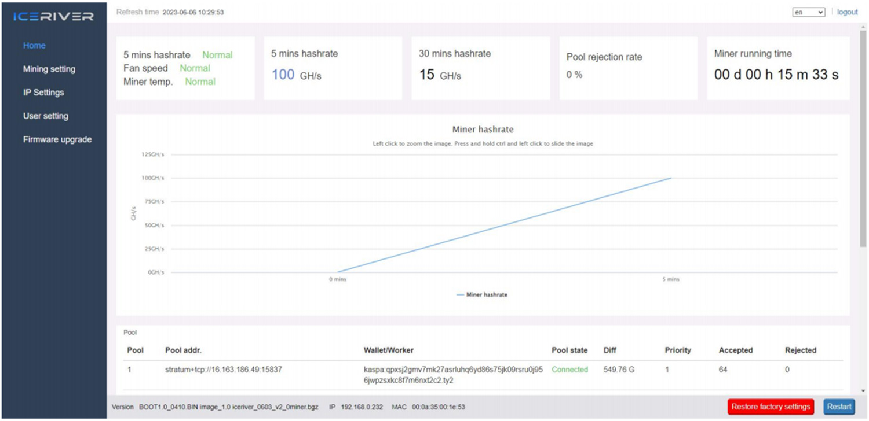Click the Restart button

(839, 407)
